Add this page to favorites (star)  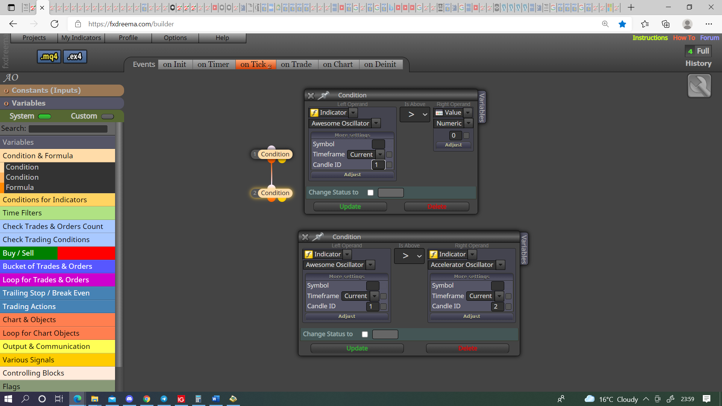click(622, 24)
